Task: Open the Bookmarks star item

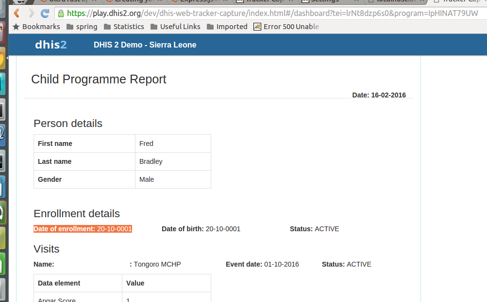Action: [36, 27]
